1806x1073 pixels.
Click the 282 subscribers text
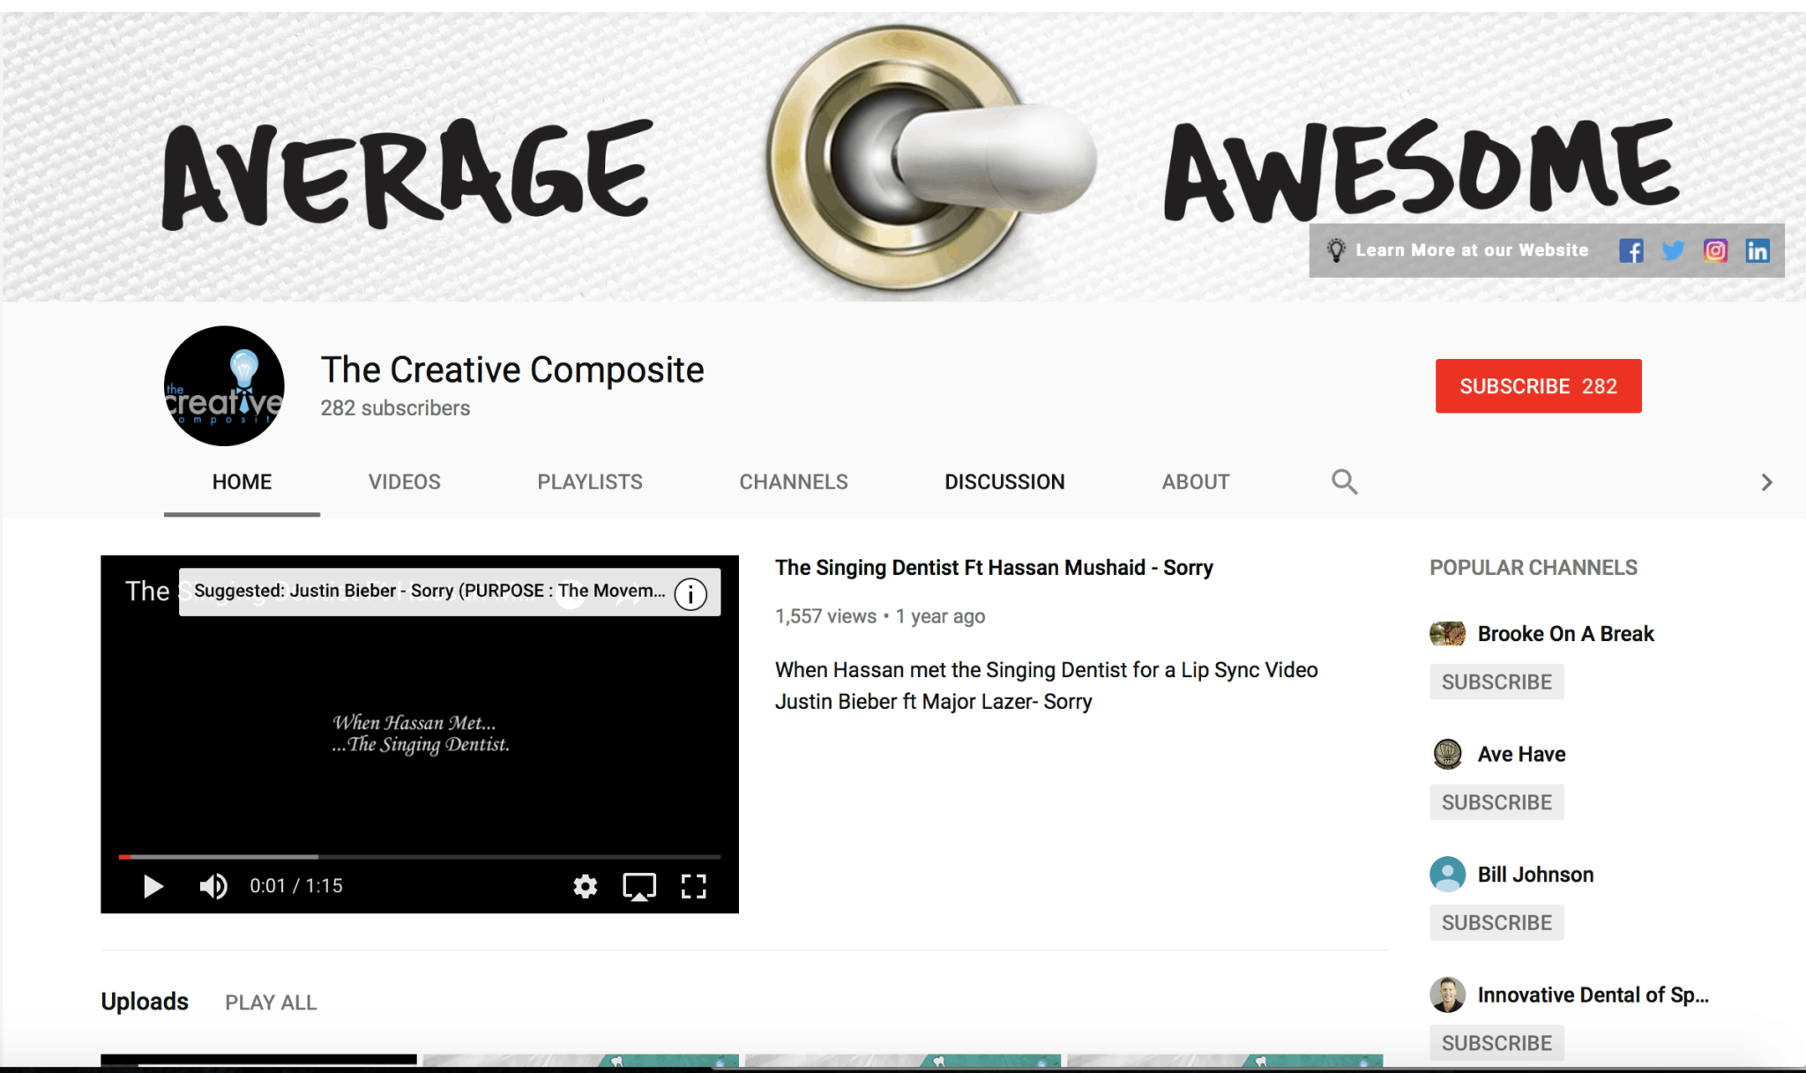(395, 408)
